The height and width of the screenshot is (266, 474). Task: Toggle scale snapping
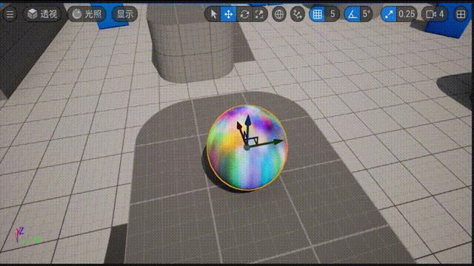tap(388, 14)
